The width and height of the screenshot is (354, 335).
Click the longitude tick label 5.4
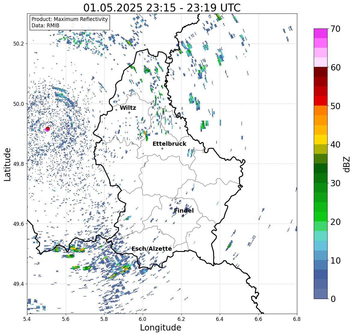point(27,319)
